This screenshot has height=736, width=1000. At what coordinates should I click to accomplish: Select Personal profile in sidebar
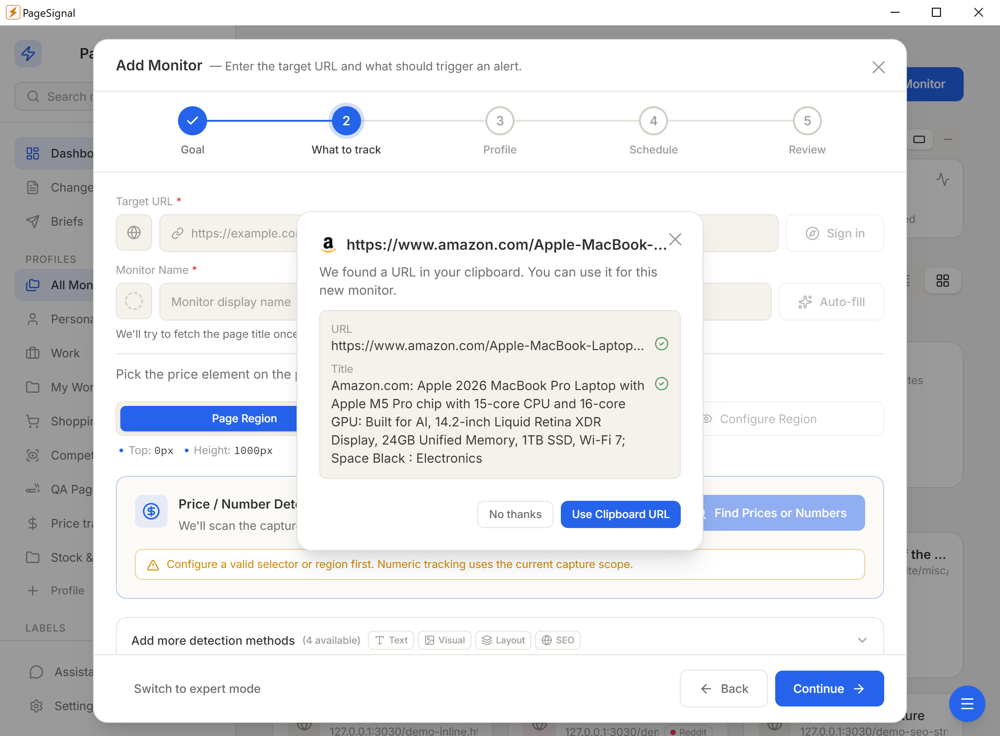(54, 319)
